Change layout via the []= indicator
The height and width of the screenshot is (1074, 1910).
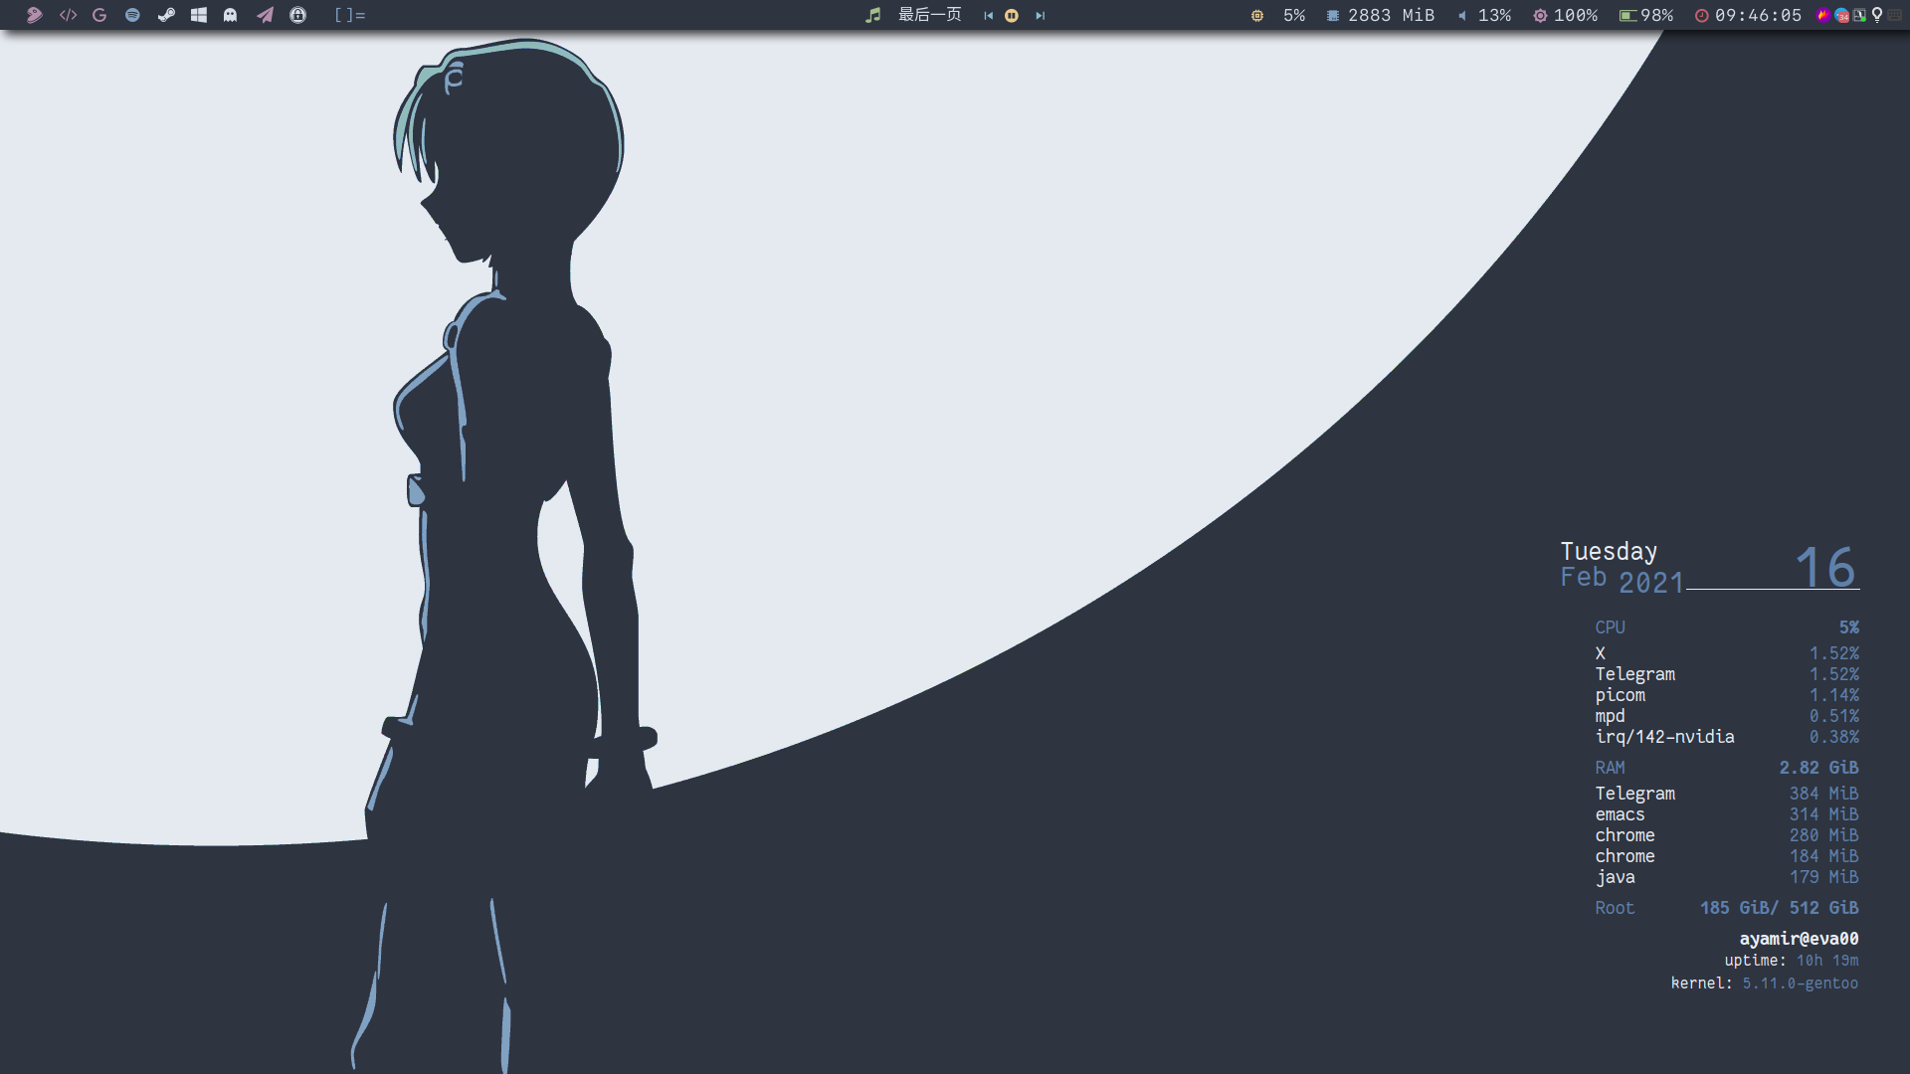click(349, 15)
